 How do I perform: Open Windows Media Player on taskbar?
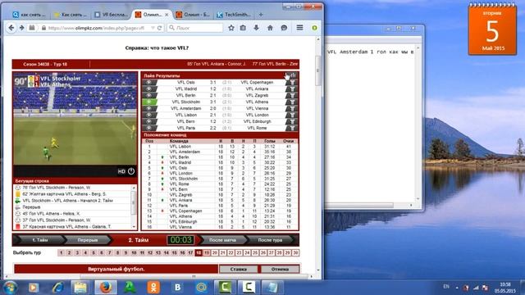(33, 288)
